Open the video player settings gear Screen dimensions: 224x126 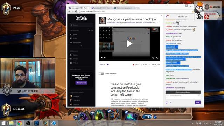[153, 58]
